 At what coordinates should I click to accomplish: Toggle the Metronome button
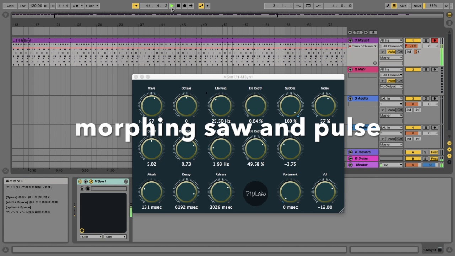75,6
